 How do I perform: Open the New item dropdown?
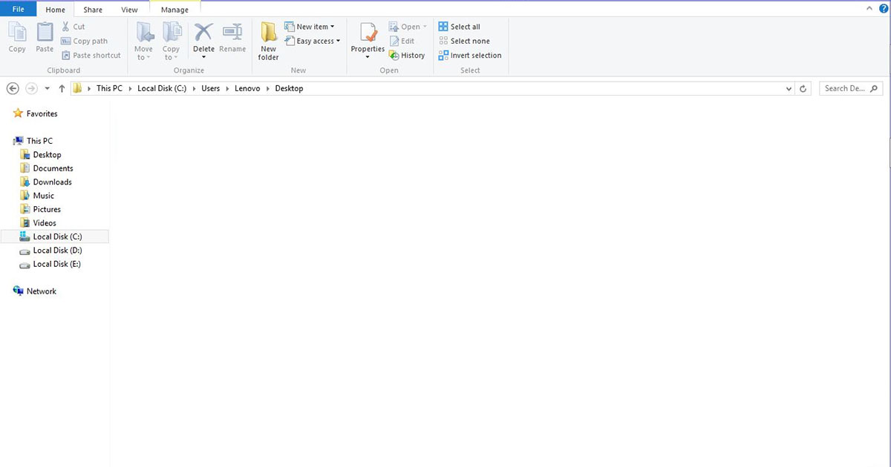click(x=311, y=26)
